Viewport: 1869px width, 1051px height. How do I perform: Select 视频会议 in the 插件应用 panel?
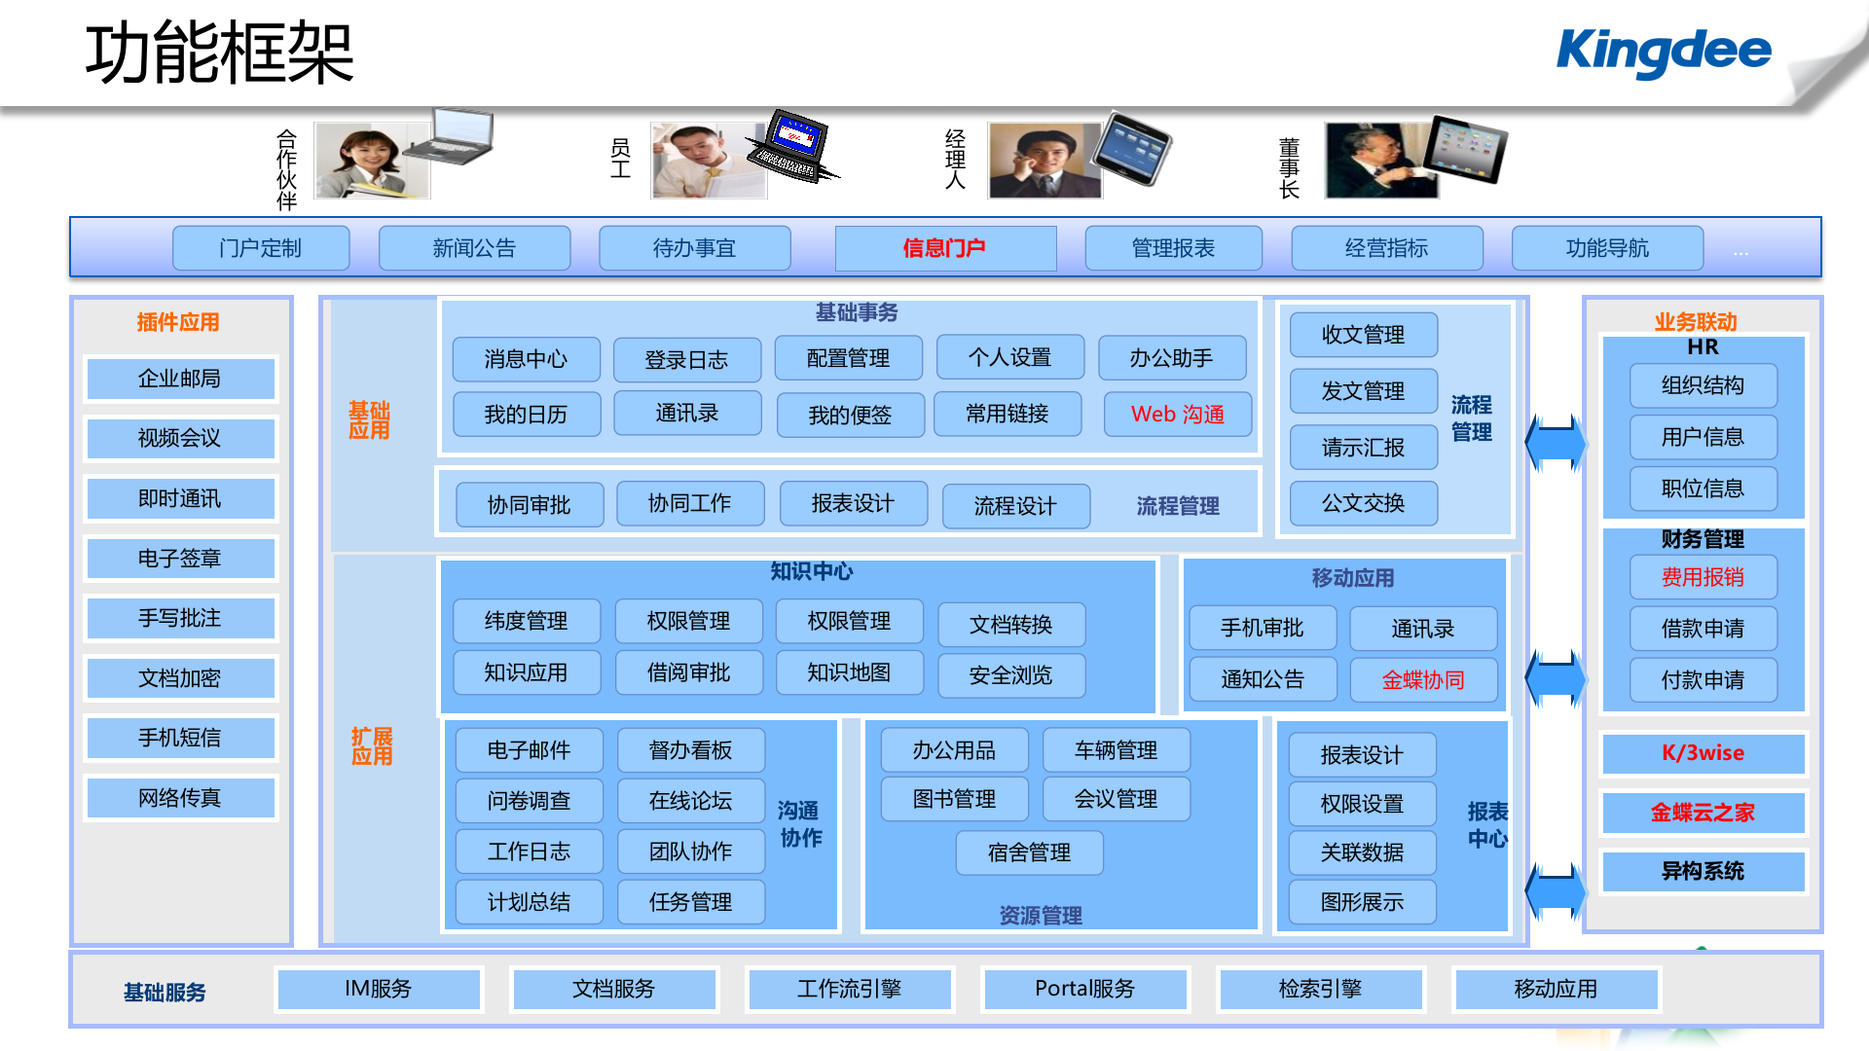pyautogui.click(x=180, y=438)
